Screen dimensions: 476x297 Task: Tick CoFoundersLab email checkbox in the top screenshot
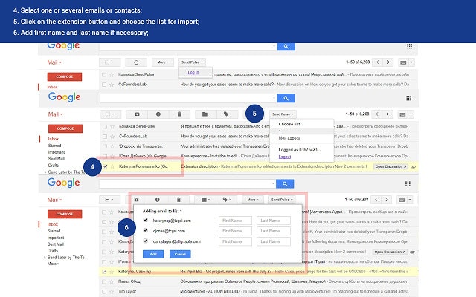pos(104,85)
